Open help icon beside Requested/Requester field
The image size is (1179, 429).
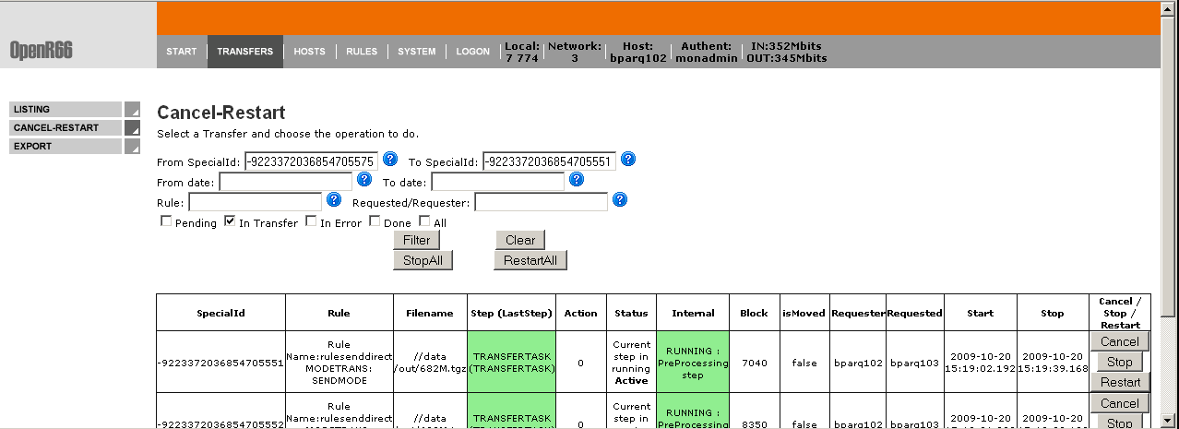click(x=620, y=199)
